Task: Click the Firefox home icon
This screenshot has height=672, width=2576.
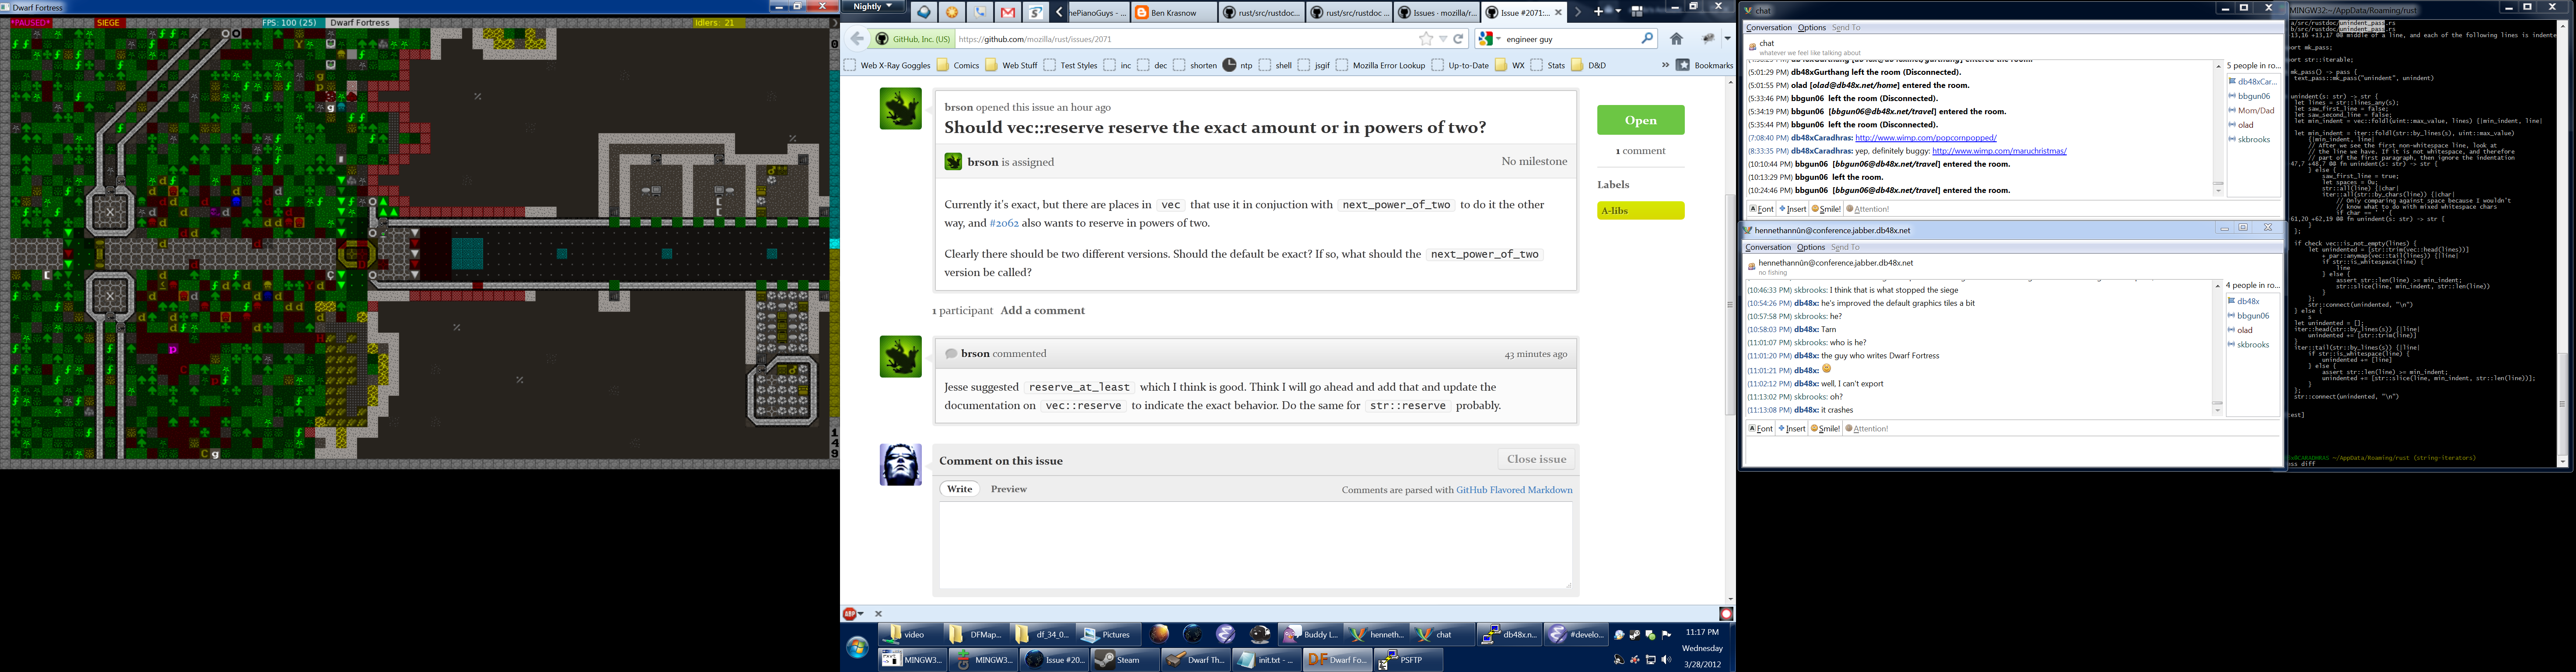Action: point(1676,39)
